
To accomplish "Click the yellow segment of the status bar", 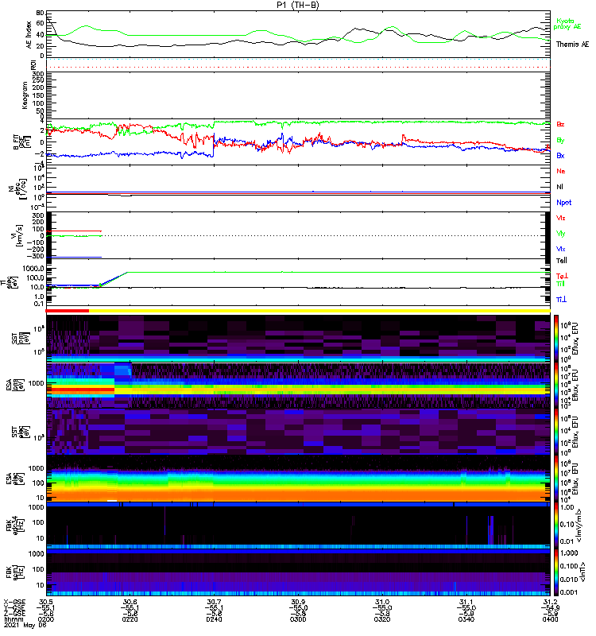I will point(319,311).
